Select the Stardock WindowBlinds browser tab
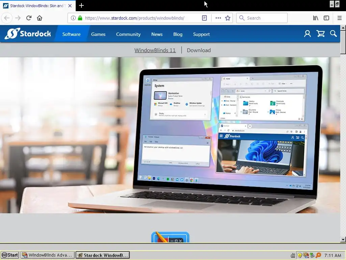This screenshot has height=260, width=346. pyautogui.click(x=38, y=6)
